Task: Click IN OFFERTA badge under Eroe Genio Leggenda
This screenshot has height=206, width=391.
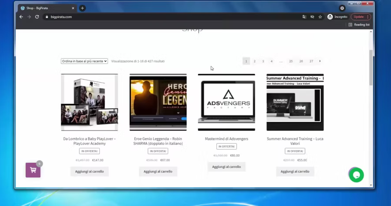Action: (x=158, y=151)
